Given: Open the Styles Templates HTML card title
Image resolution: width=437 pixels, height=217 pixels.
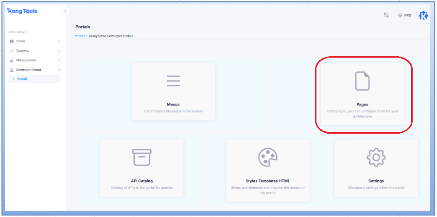Looking at the screenshot, I should (x=267, y=181).
